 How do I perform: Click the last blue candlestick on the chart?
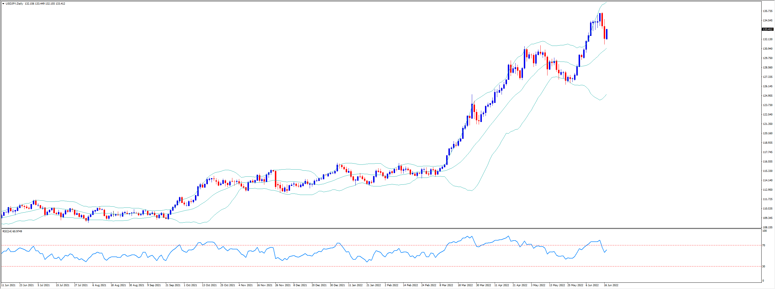(607, 34)
